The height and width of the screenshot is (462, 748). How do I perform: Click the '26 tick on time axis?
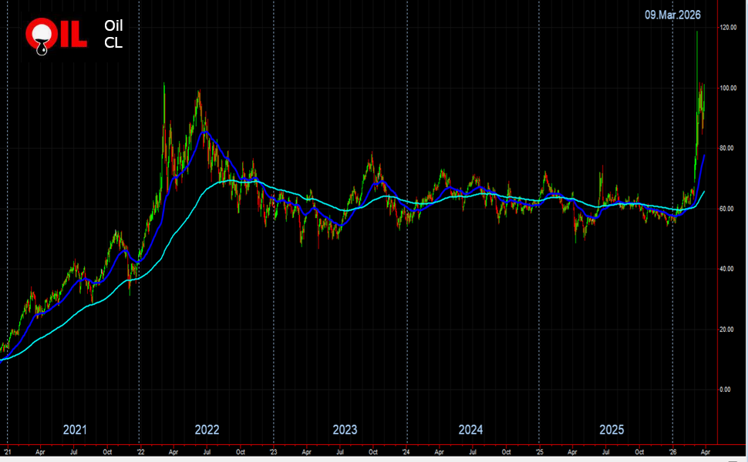[x=673, y=452]
